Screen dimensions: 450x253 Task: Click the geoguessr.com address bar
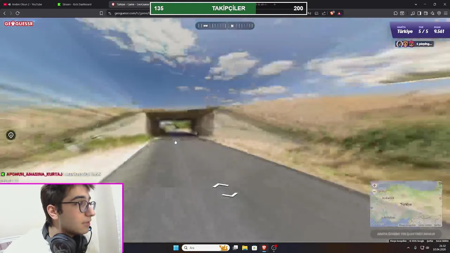132,13
